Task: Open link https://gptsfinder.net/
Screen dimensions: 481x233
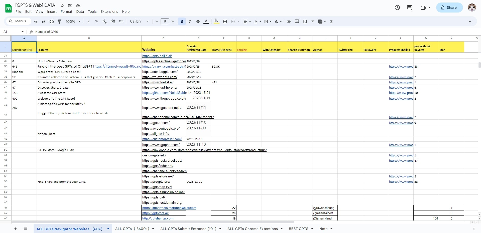Action: point(158,166)
